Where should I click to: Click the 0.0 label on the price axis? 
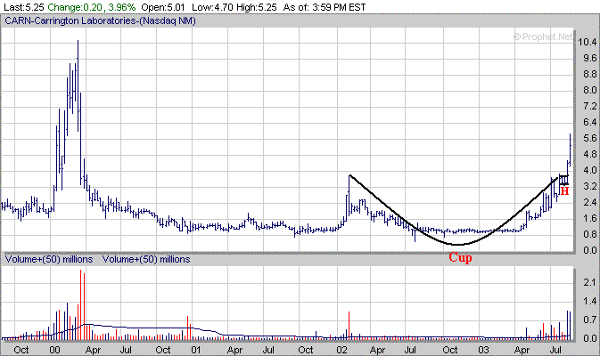click(589, 250)
